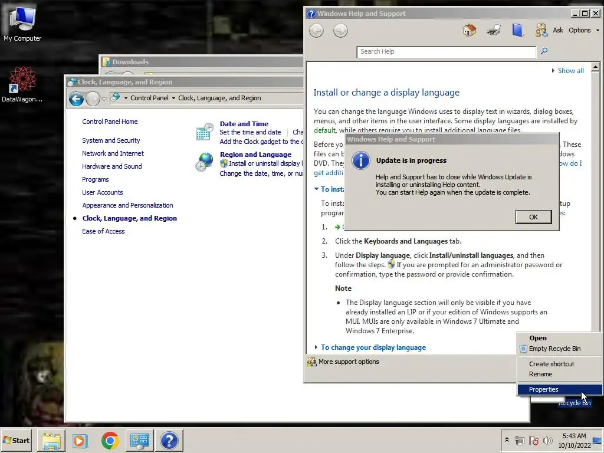Viewport: 604px width, 453px height.
Task: Open User Accounts category
Action: (x=102, y=192)
